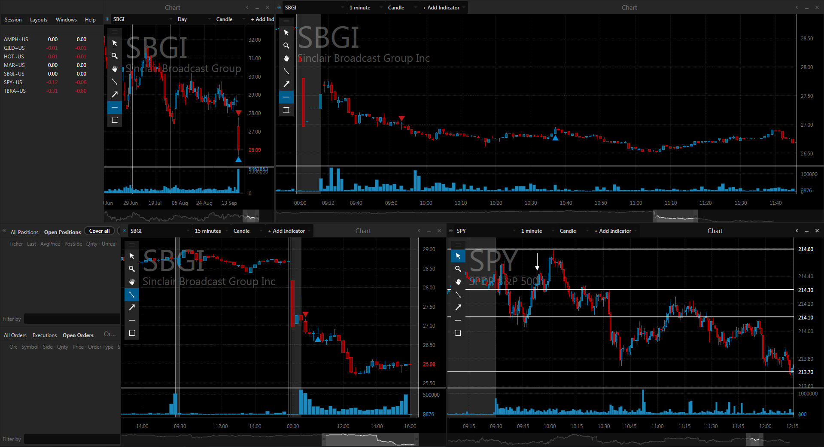824x447 pixels.
Task: Select SPY~US row in watchlist
Action: [52, 82]
